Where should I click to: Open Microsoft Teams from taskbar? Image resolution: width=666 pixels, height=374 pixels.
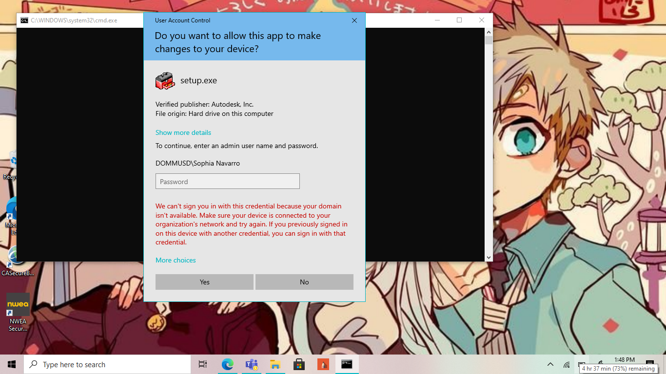click(252, 364)
